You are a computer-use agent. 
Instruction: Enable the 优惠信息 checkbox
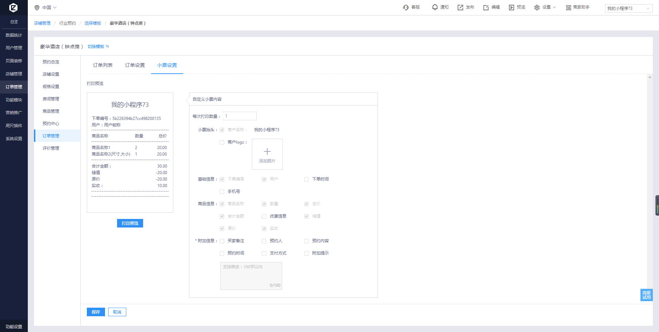[264, 216]
